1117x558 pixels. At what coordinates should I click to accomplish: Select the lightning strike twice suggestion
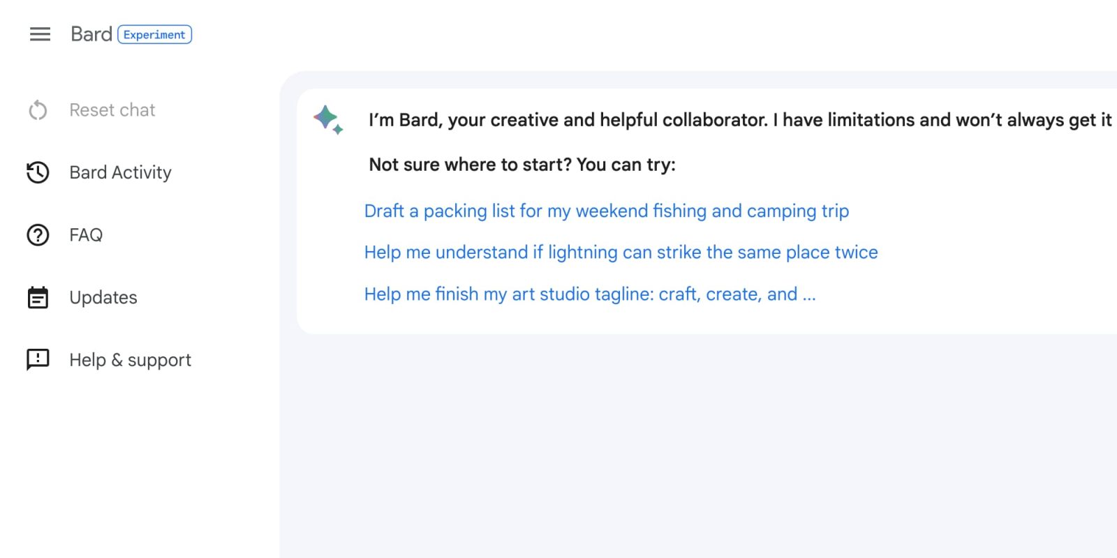[x=621, y=252]
